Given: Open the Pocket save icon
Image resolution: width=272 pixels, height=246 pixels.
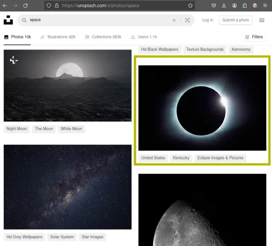Looking at the screenshot, I should click(x=214, y=5).
